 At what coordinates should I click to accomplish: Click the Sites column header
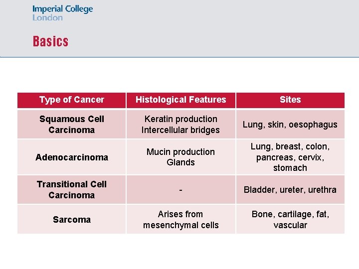[290, 100]
